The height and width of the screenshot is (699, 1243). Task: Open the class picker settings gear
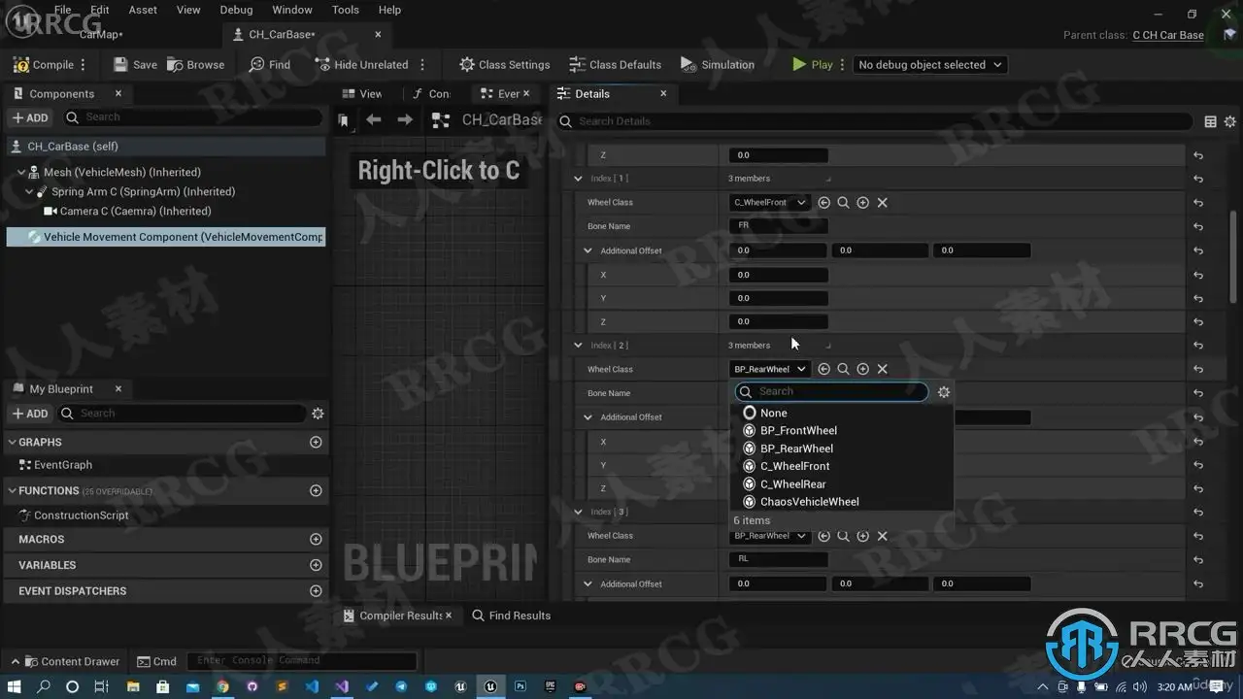point(943,392)
